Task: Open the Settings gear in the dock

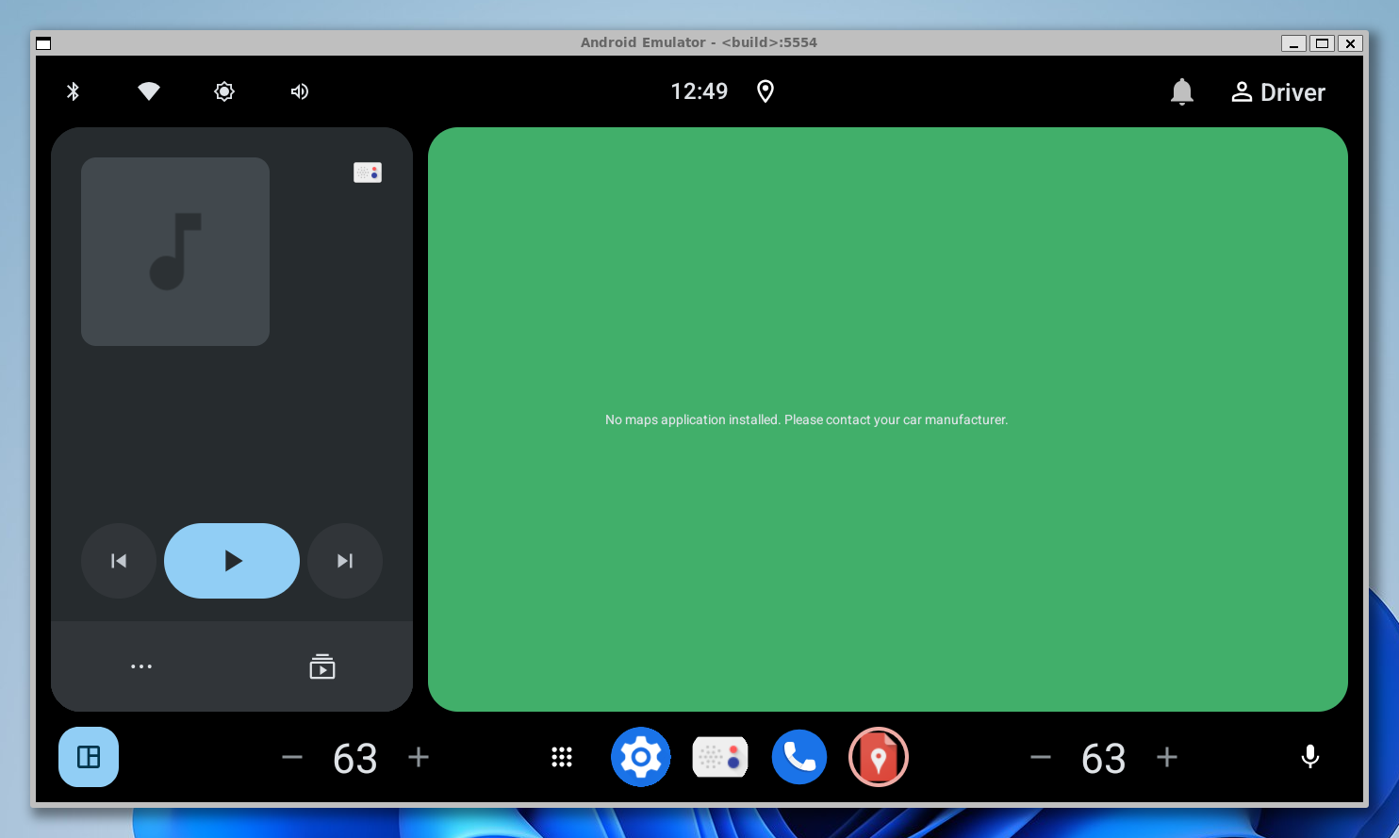Action: 640,757
